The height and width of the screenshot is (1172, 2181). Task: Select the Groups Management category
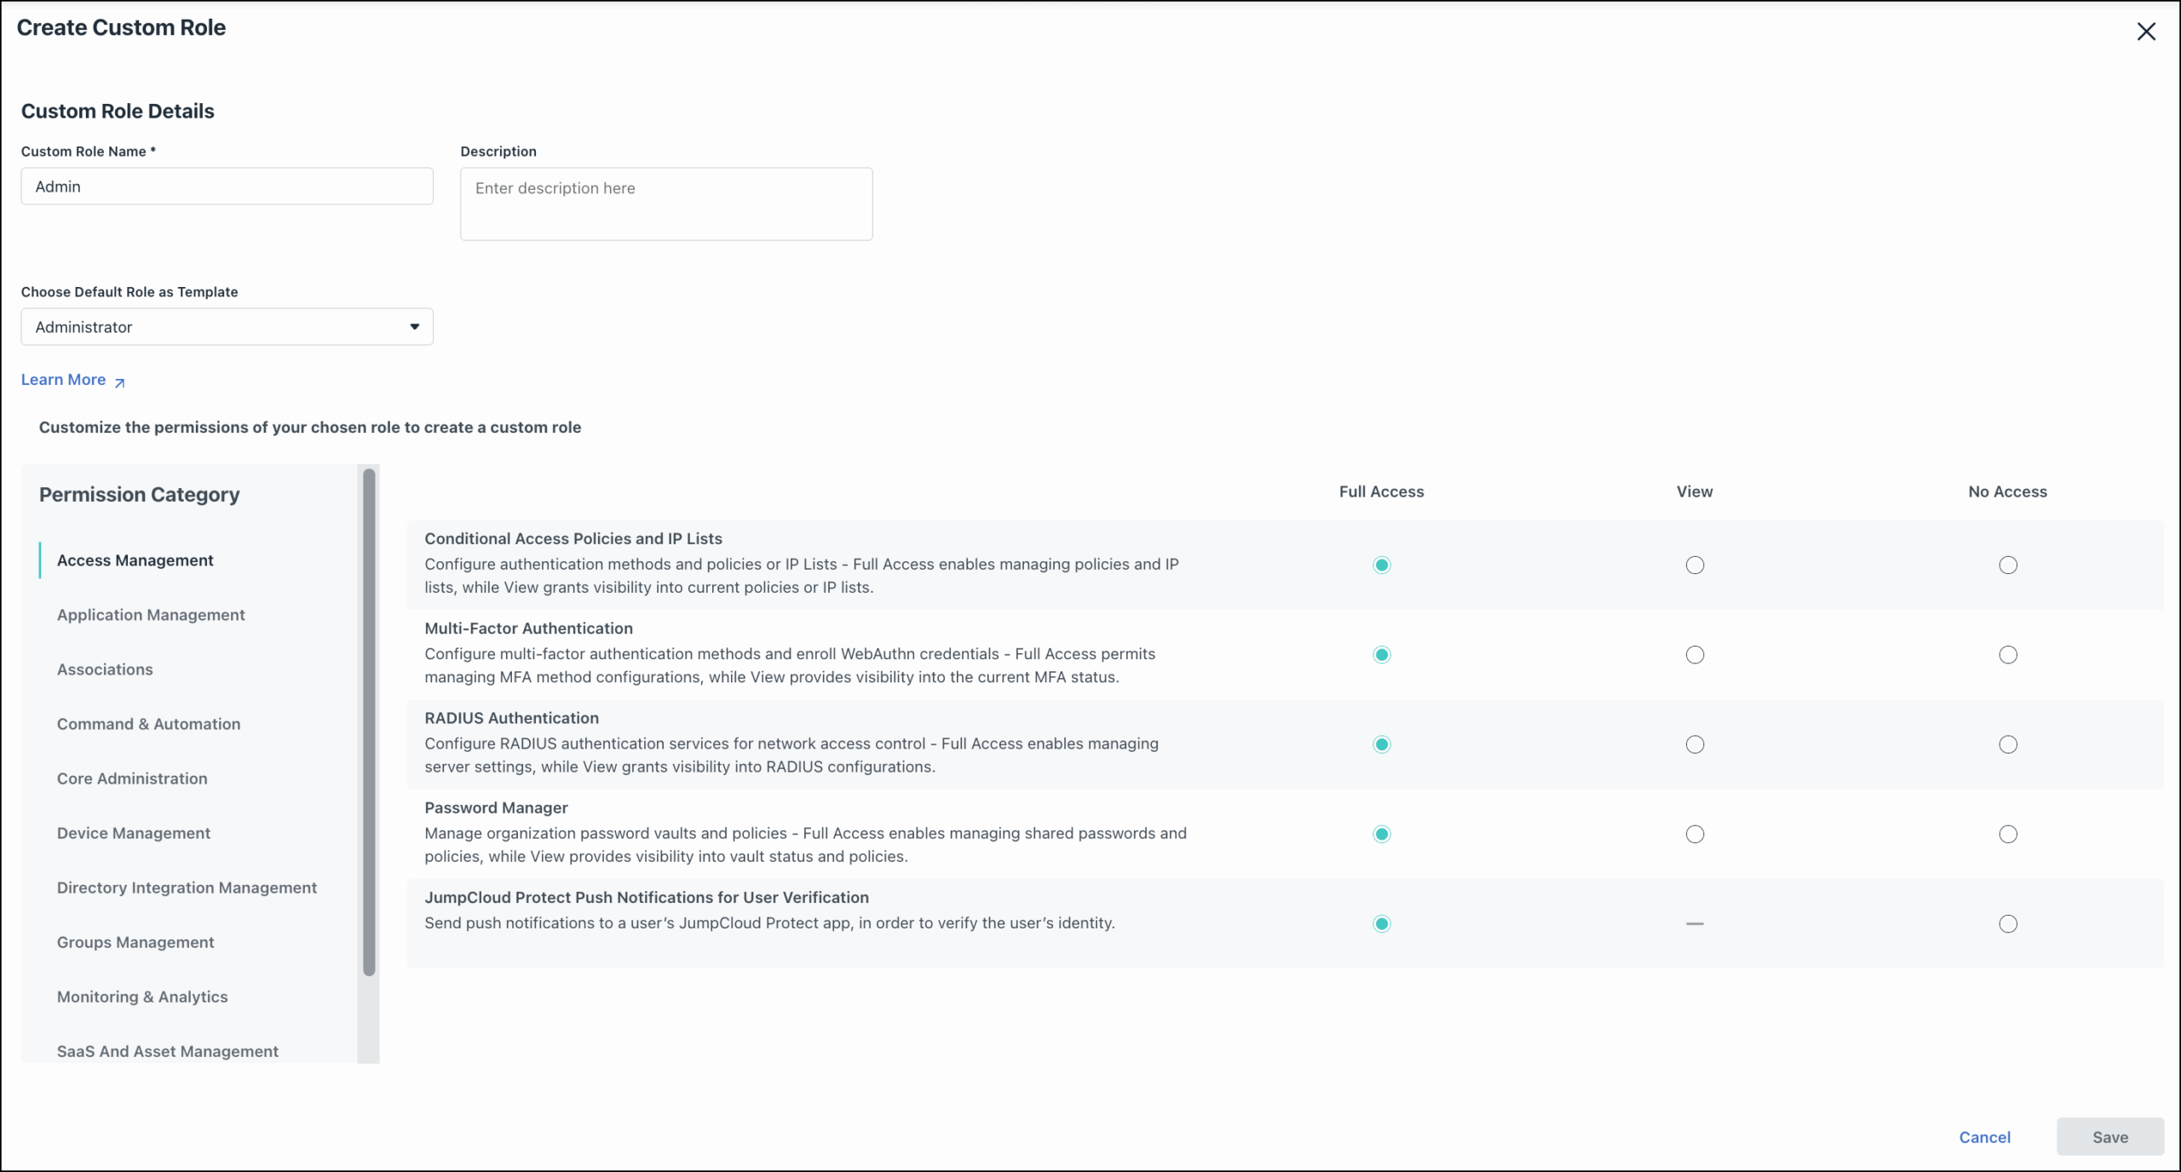pyautogui.click(x=135, y=942)
